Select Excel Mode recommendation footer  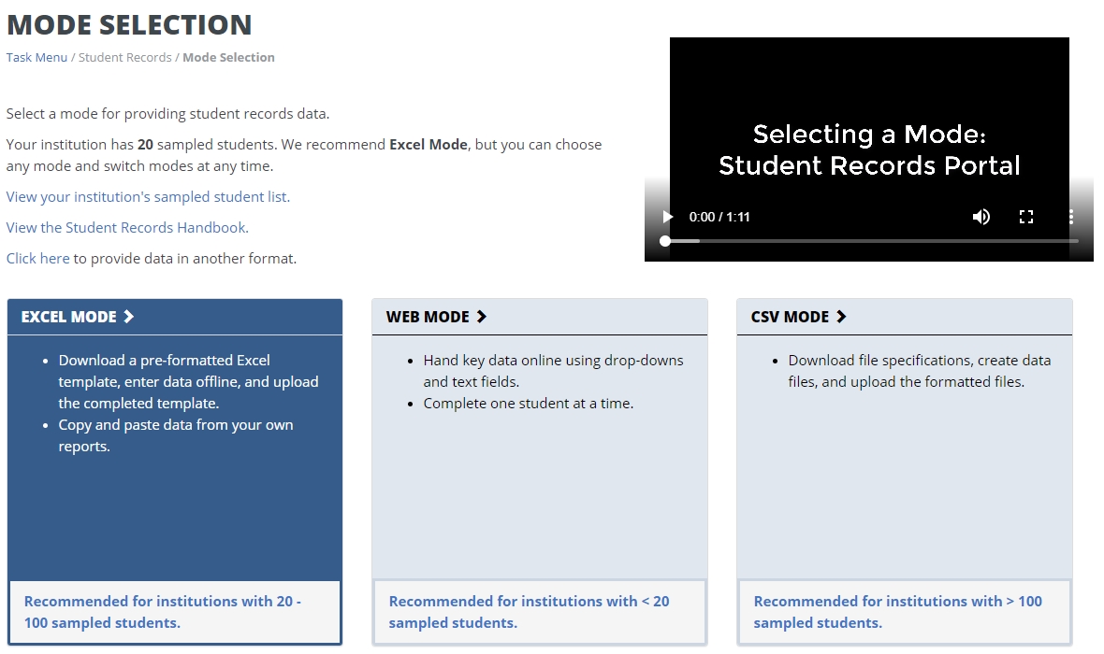pos(174,612)
